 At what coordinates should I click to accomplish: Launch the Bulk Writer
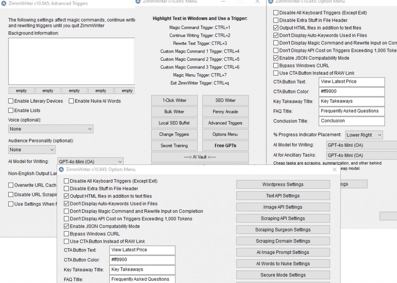(x=174, y=112)
